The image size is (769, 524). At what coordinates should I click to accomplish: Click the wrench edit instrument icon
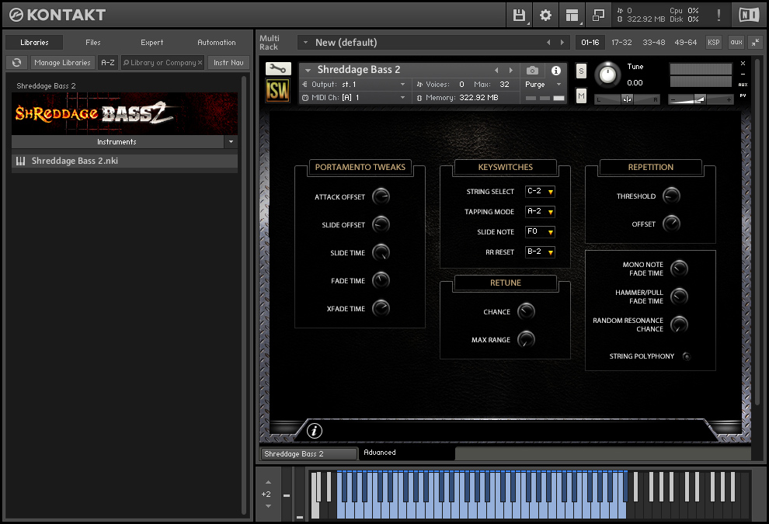click(278, 69)
